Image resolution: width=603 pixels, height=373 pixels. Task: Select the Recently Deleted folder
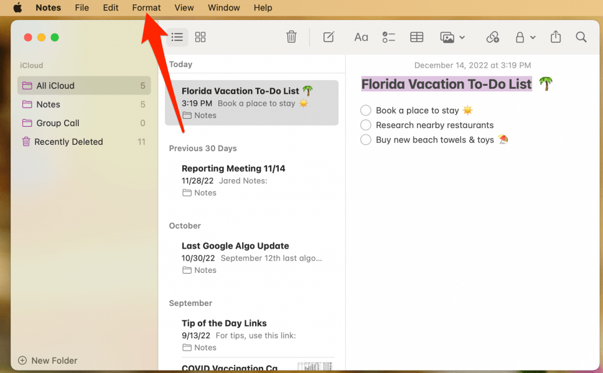click(68, 142)
